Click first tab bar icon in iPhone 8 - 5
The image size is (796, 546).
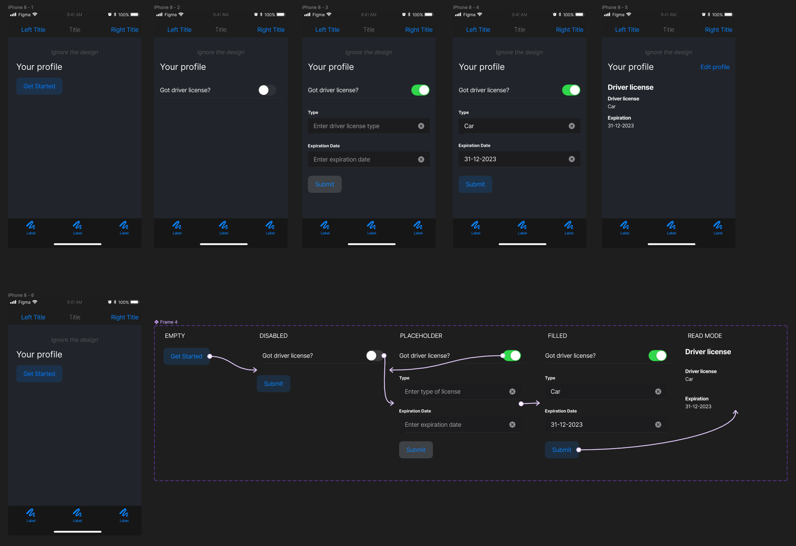click(x=625, y=225)
